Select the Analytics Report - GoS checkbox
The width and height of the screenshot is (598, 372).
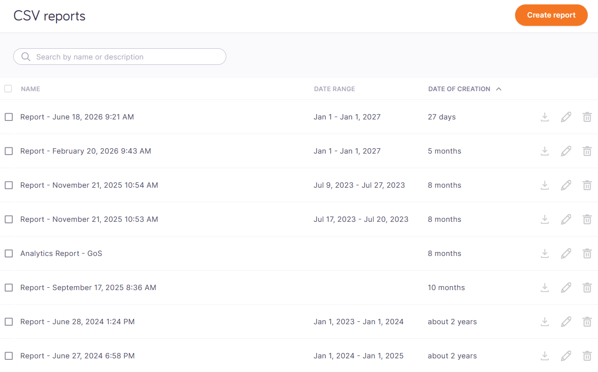tap(9, 254)
